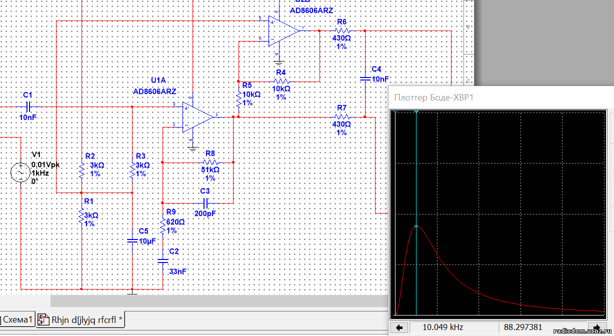Viewport: 614px width, 336px height.
Task: Click the R8 reference label
Action: 210,153
